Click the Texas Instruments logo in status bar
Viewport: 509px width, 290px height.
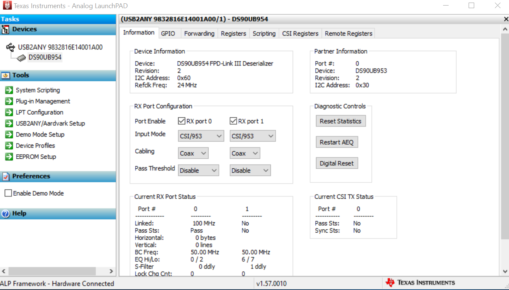coord(390,283)
